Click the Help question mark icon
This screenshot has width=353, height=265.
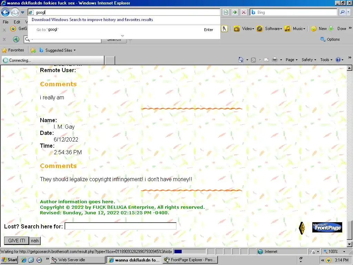338,60
